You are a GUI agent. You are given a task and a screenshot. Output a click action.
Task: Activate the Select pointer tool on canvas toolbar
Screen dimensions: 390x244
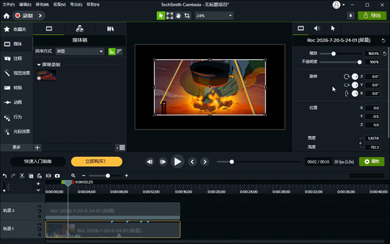point(160,16)
